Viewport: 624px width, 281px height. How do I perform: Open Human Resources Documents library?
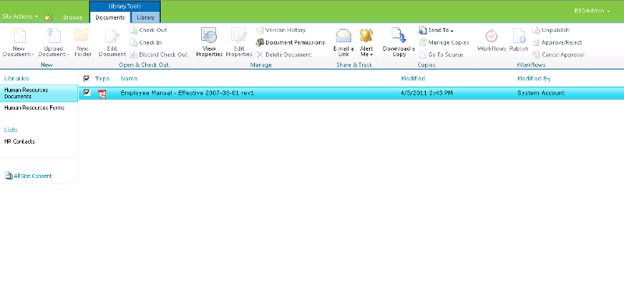(39, 93)
